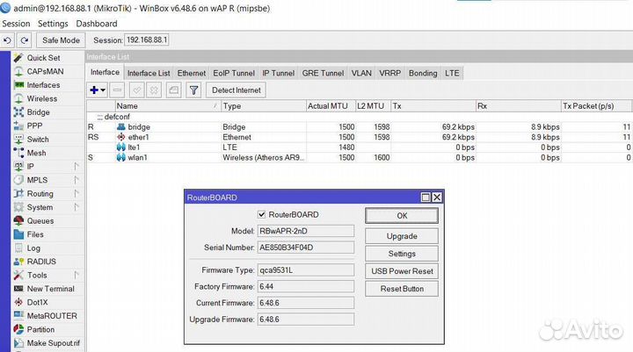This screenshot has width=633, height=352.
Task: Click the remove (minus) interface button
Action: click(117, 90)
